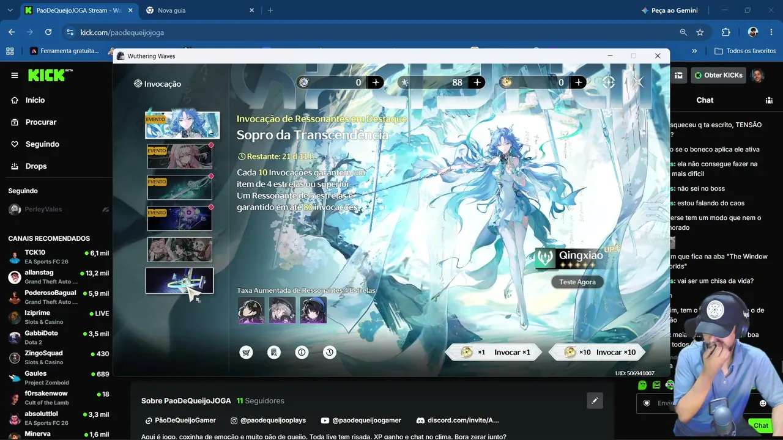Insert the angry green face emote
783x440 pixels.
[x=656, y=385]
